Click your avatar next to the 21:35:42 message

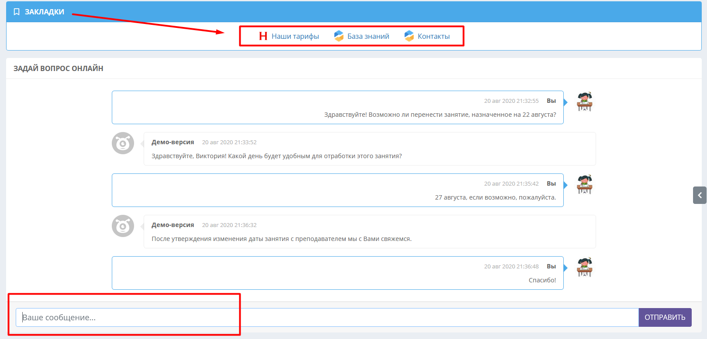pos(584,184)
